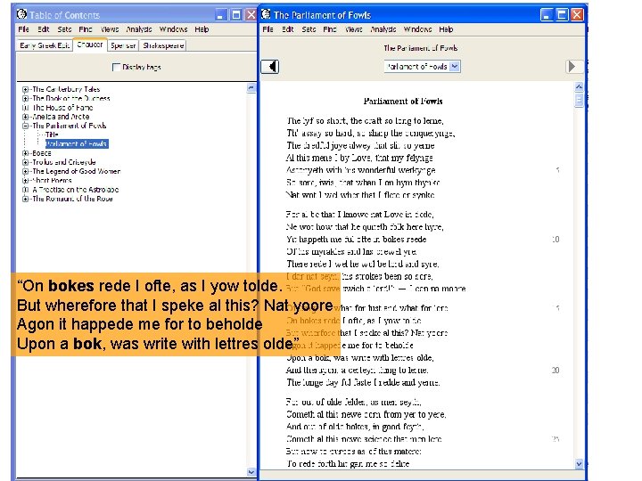Image resolution: width=642 pixels, height=481 pixels.
Task: Click line 'The lyf so short, the craft'
Action: point(365,120)
